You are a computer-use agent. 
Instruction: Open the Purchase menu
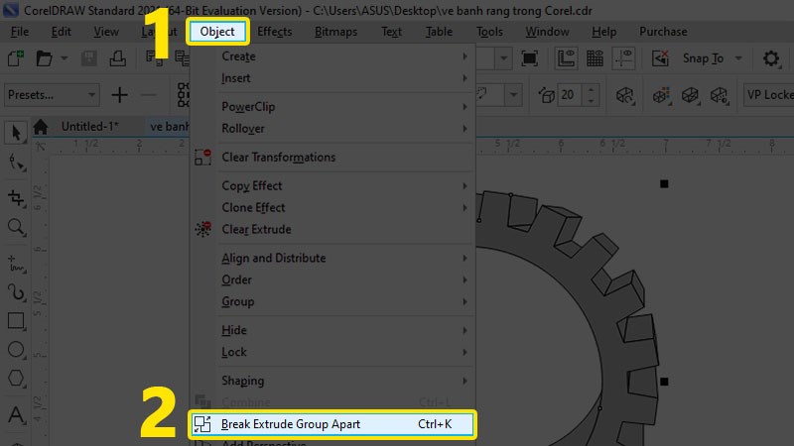click(663, 32)
